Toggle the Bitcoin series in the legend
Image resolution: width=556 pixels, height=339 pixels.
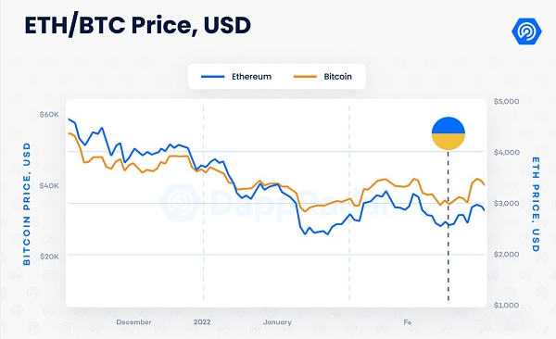point(322,77)
